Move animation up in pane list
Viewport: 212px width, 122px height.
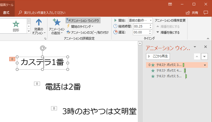[197, 56]
